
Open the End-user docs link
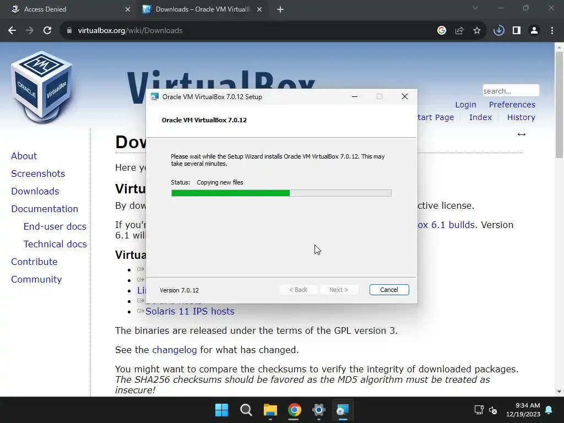coord(55,226)
